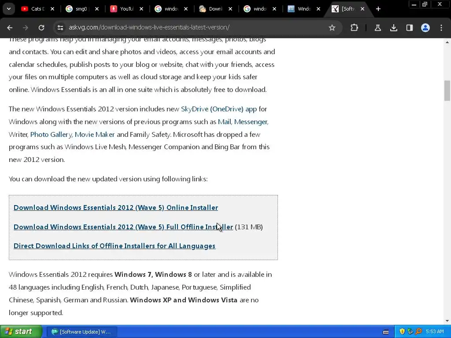Open Chrome Labs flask icon
This screenshot has height=338, width=451.
coord(377,28)
